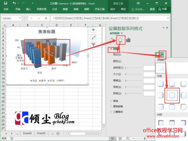
Task: Open the 文件 menu
Action: (6, 9)
